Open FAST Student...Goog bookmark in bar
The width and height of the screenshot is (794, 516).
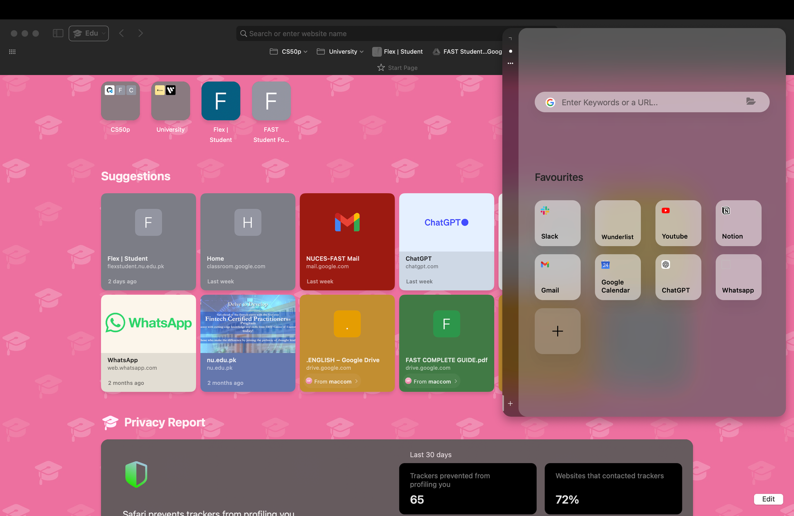tap(467, 51)
